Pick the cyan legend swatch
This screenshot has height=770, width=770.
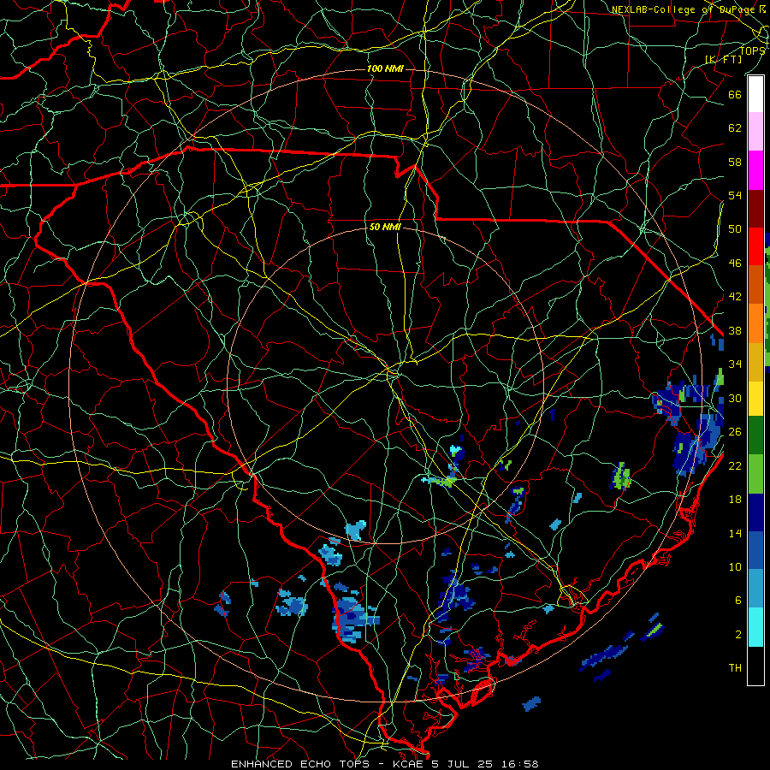[755, 627]
